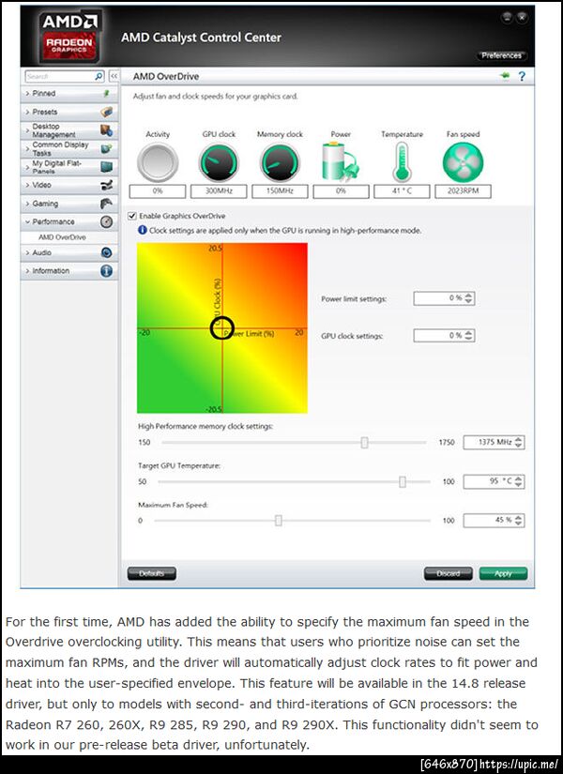
Task: Click the GPU clock settings value box
Action: pyautogui.click(x=444, y=336)
